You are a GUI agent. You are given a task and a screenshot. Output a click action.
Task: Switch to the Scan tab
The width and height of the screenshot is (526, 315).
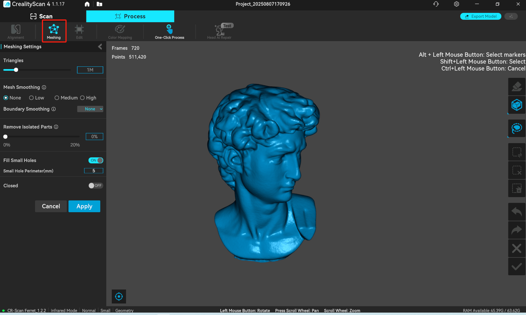click(42, 16)
